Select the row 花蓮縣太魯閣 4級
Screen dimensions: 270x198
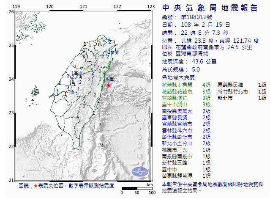(x=186, y=85)
